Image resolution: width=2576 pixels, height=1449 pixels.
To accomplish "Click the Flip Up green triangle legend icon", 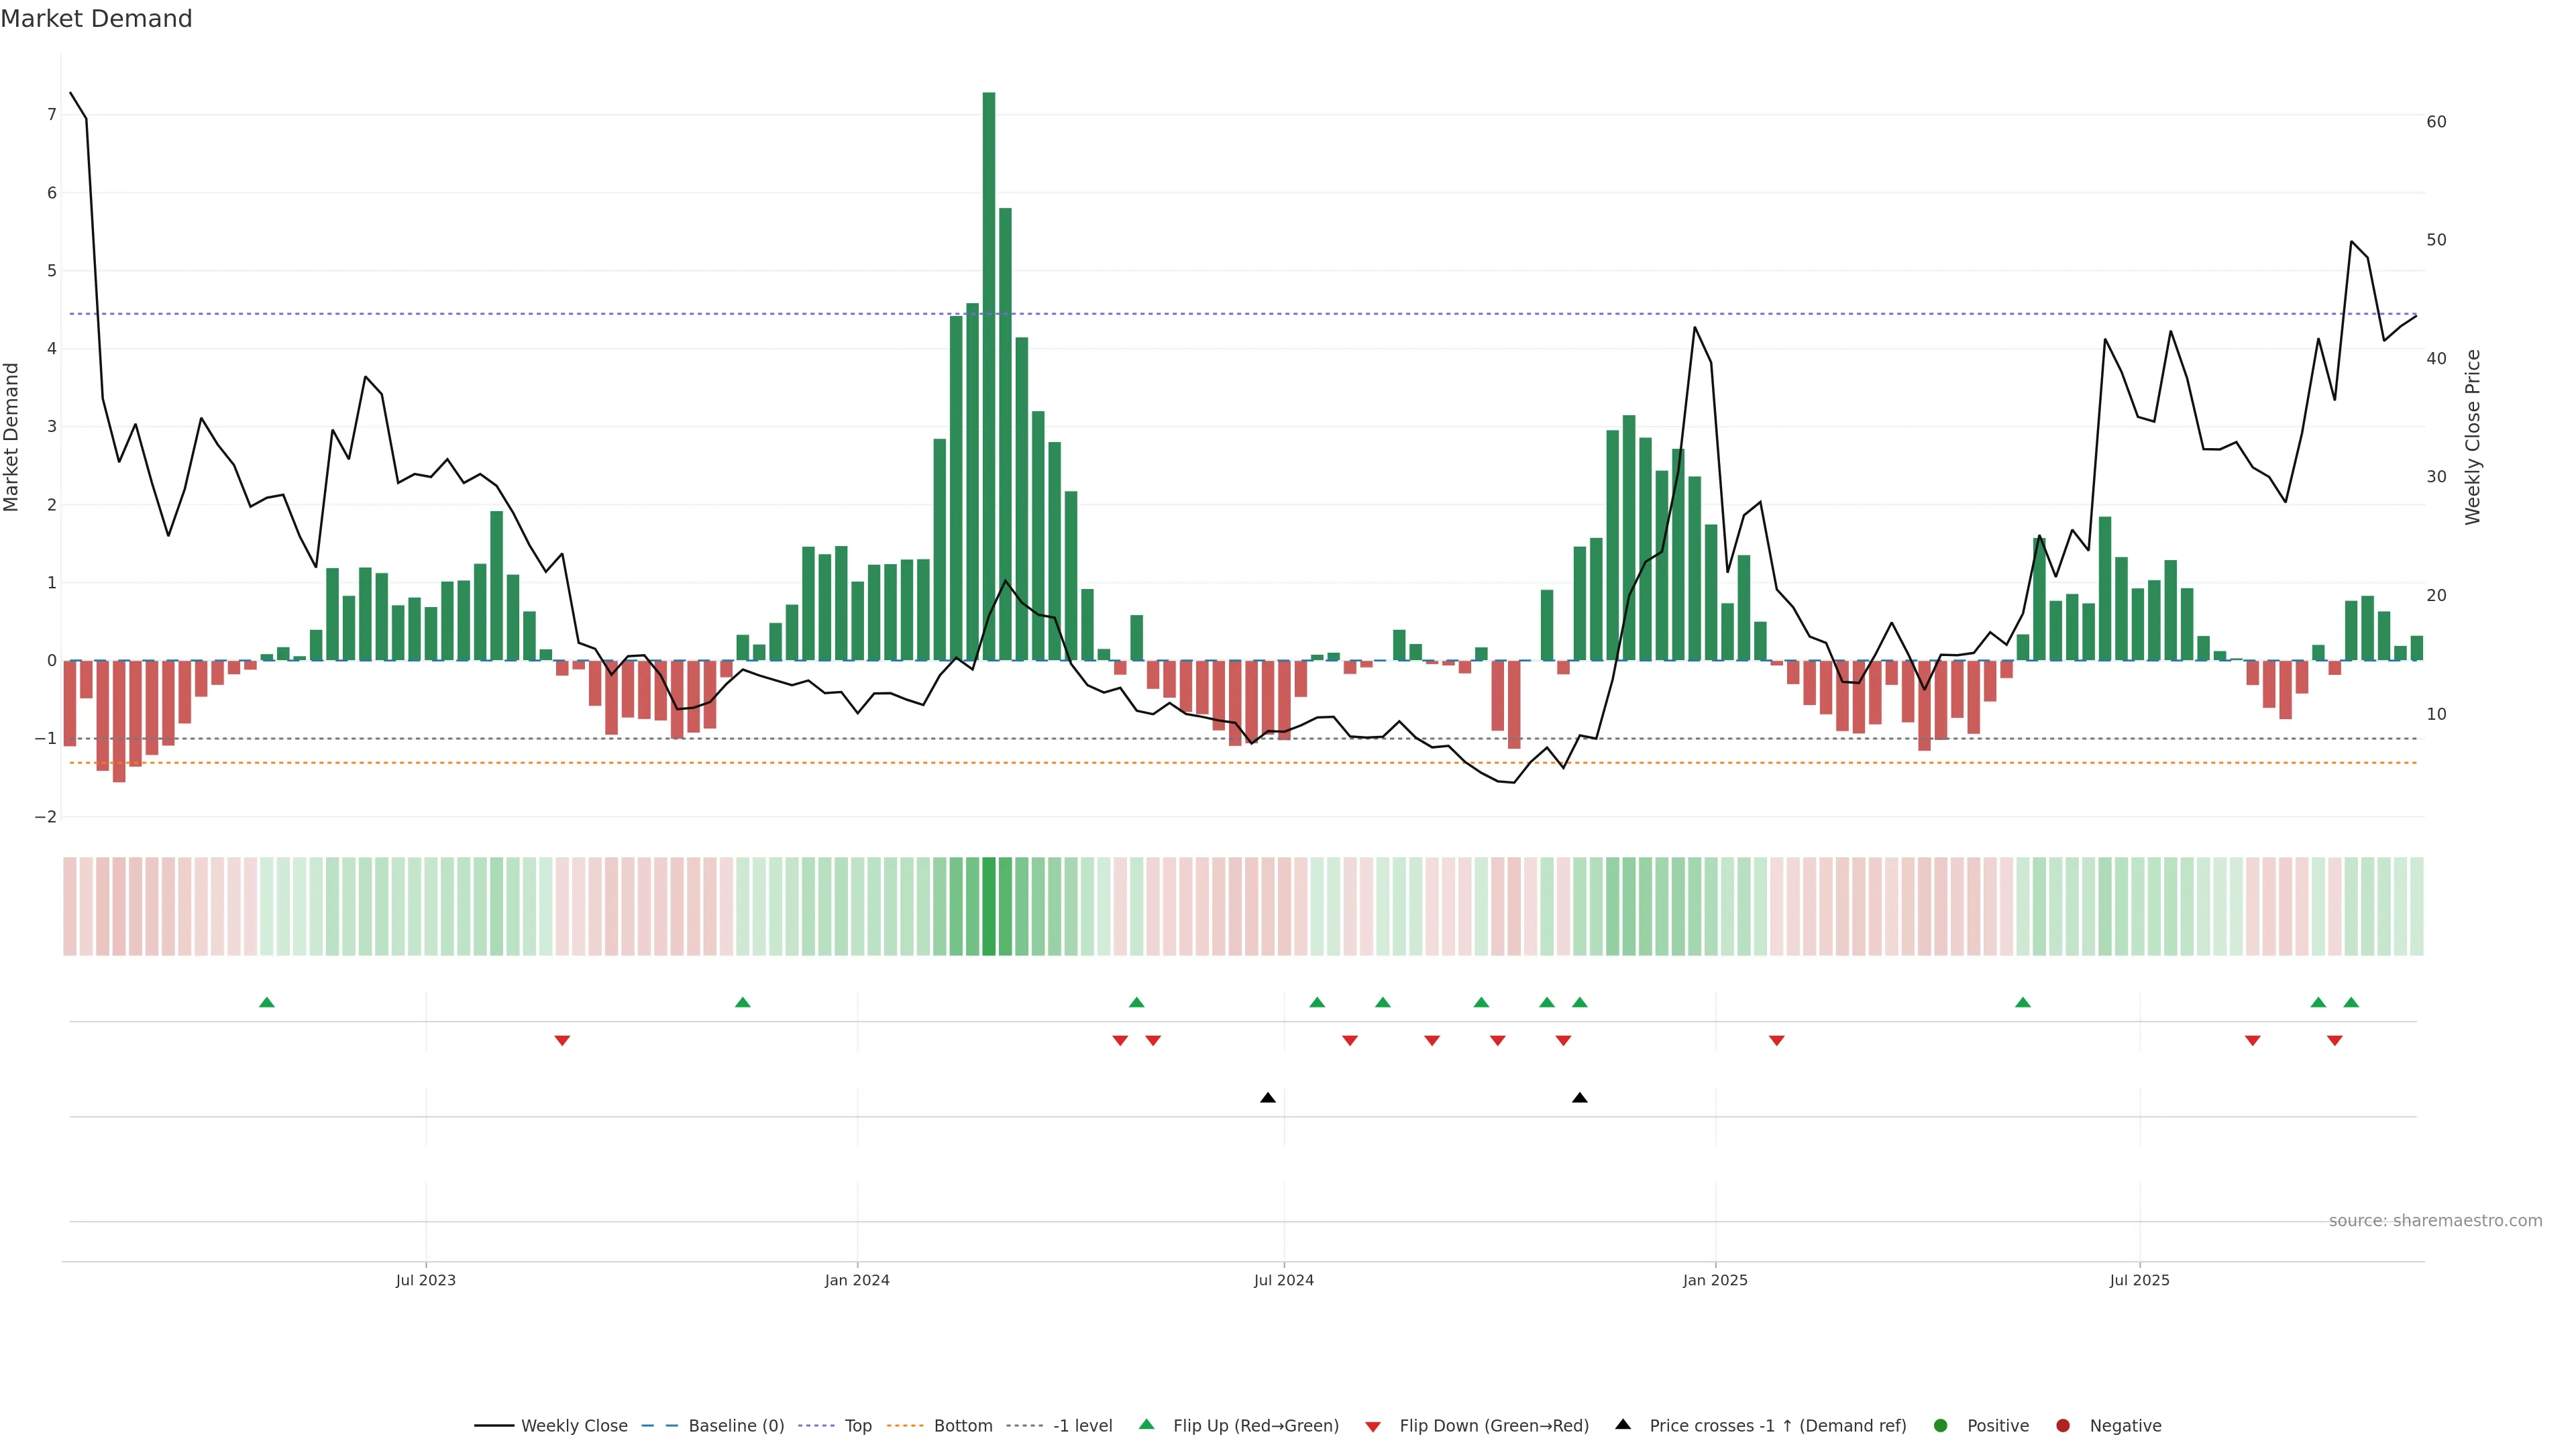I will point(1146,1424).
